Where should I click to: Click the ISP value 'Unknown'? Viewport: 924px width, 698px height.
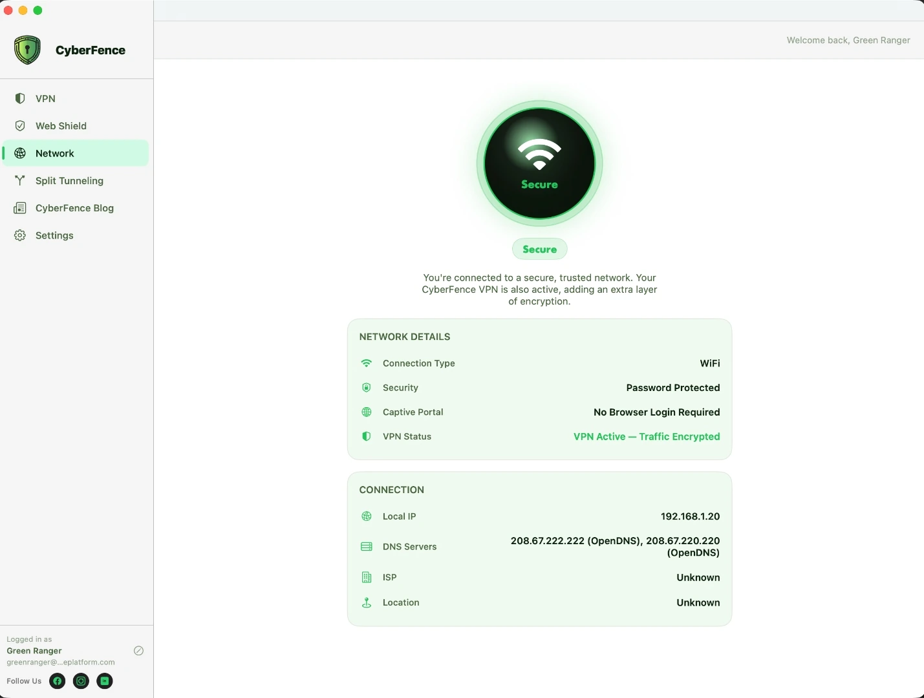698,577
